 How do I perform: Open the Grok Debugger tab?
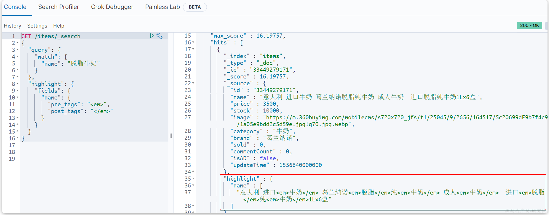pyautogui.click(x=112, y=7)
